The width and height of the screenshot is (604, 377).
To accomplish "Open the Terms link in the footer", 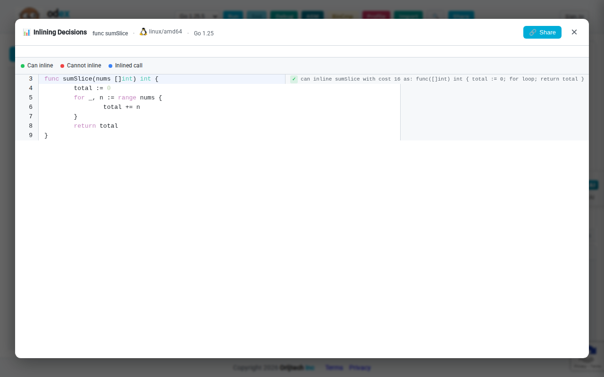I will 334,368.
